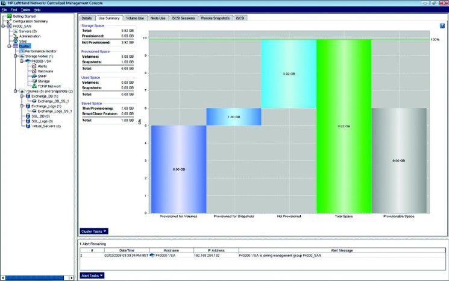The height and width of the screenshot is (281, 449).
Task: Click the Servers (0) icon
Action: (x=16, y=31)
